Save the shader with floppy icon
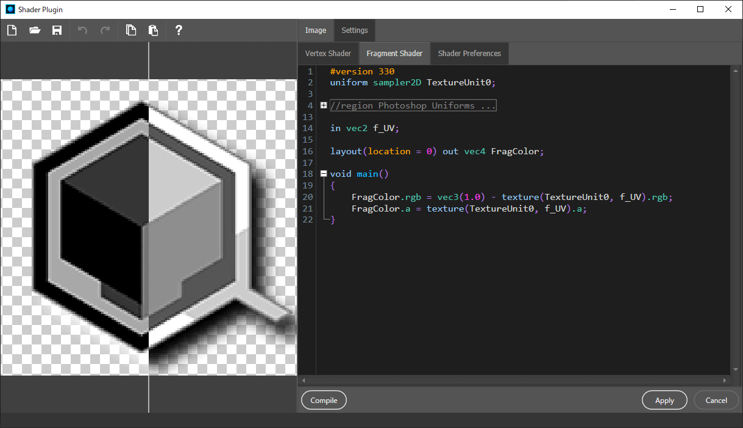The image size is (743, 428). (57, 30)
